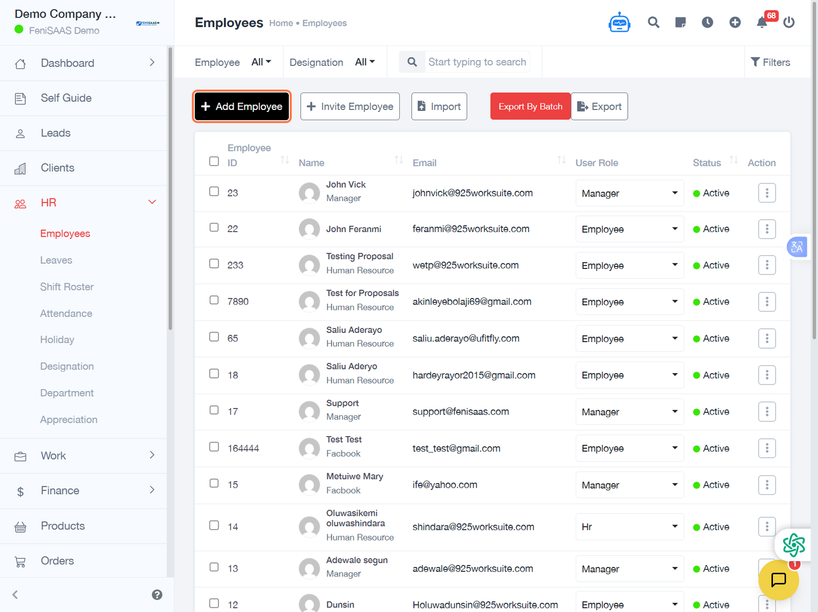Tick the checkbox for employee ID 23
The width and height of the screenshot is (818, 612).
click(x=214, y=192)
